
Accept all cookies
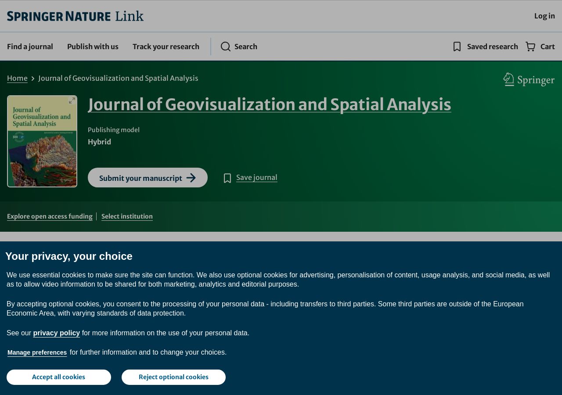59,377
